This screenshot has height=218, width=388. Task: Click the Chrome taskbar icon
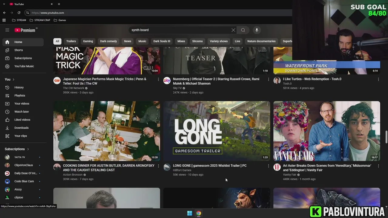[x=199, y=213]
